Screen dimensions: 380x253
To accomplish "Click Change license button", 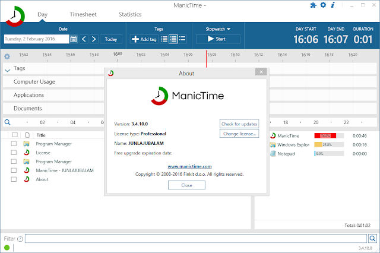I will pyautogui.click(x=239, y=134).
